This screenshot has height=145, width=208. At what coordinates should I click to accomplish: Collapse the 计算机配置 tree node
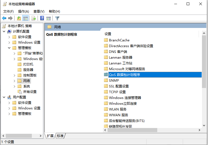pos(4,32)
